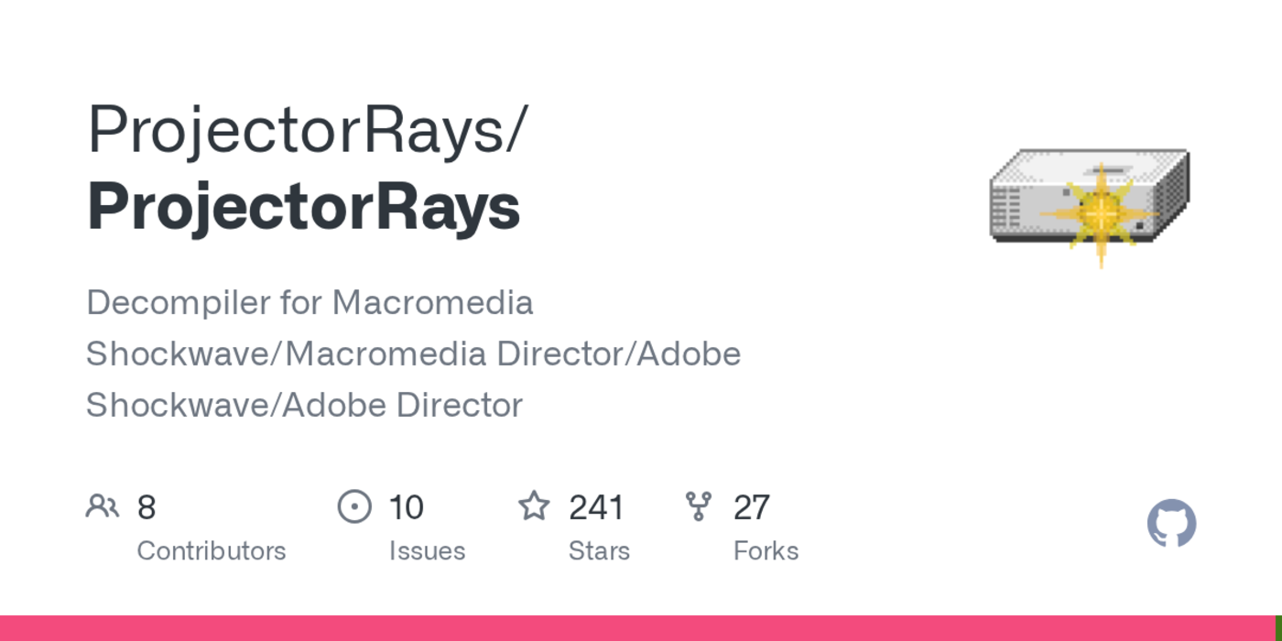Click the Stars star icon
Viewport: 1282px width, 641px height.
point(534,505)
